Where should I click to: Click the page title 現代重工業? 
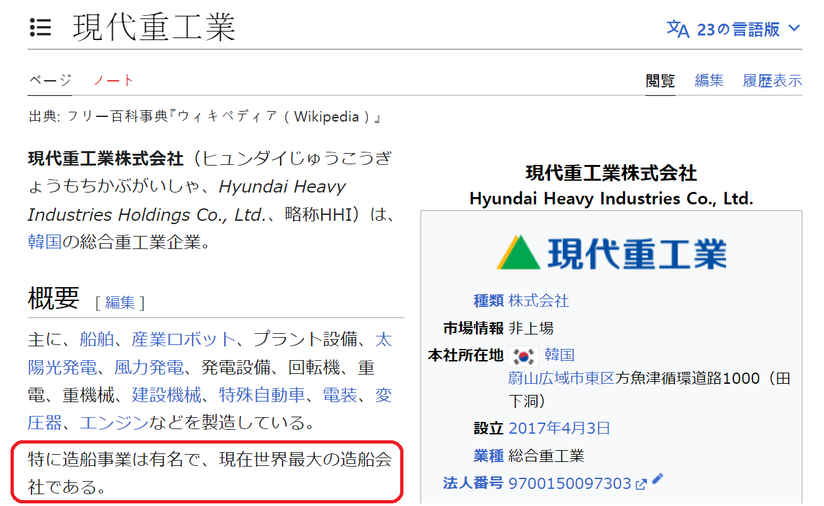(154, 28)
